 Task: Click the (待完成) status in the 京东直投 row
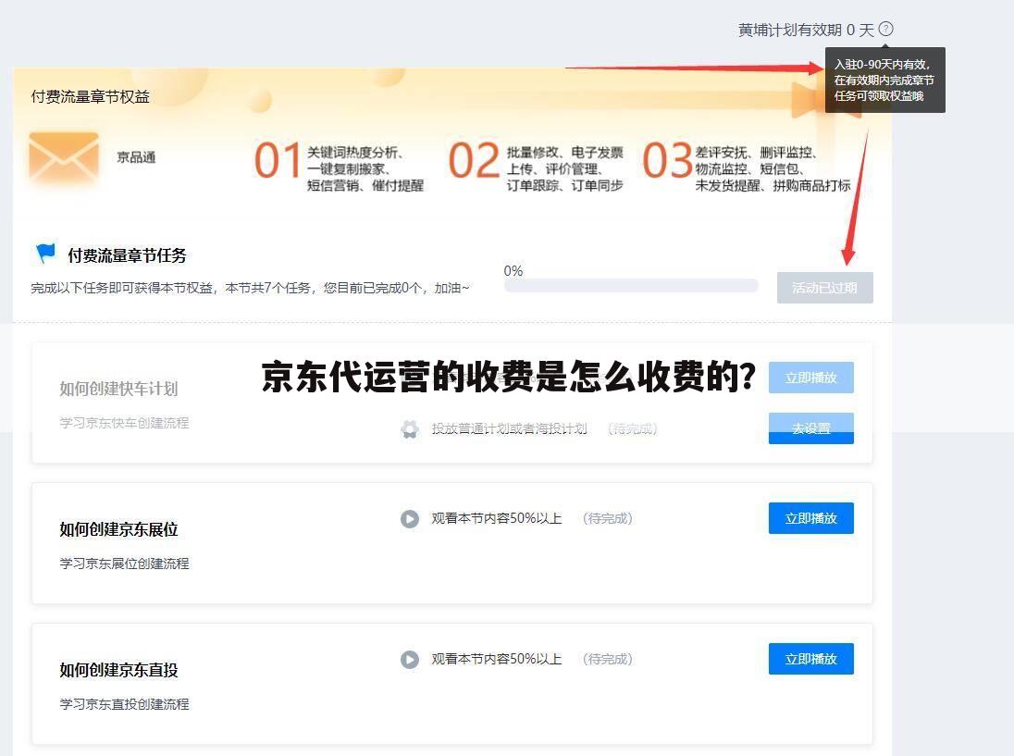tap(607, 659)
